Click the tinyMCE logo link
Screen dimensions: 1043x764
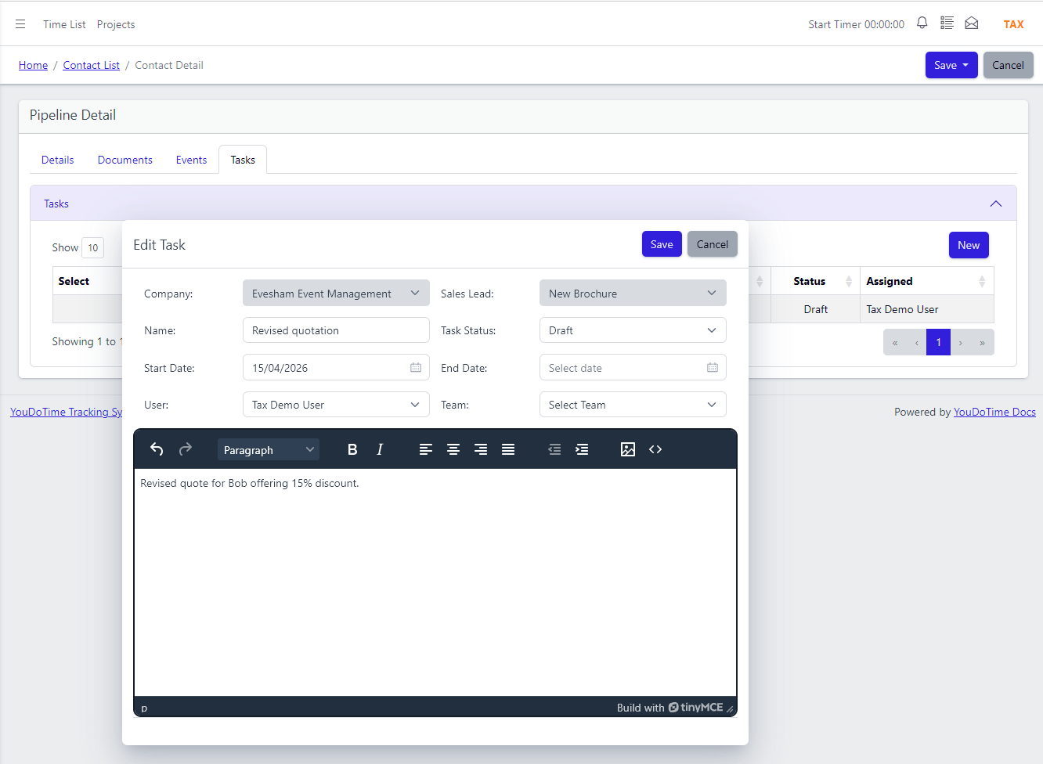[695, 708]
